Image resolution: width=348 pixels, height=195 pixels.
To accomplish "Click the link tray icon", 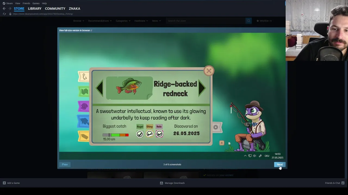I will [260, 156].
